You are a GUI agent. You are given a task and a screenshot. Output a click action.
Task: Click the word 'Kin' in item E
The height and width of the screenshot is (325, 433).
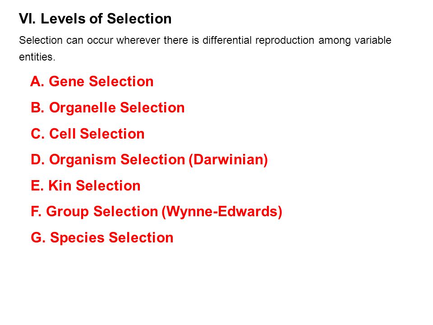(x=60, y=186)
